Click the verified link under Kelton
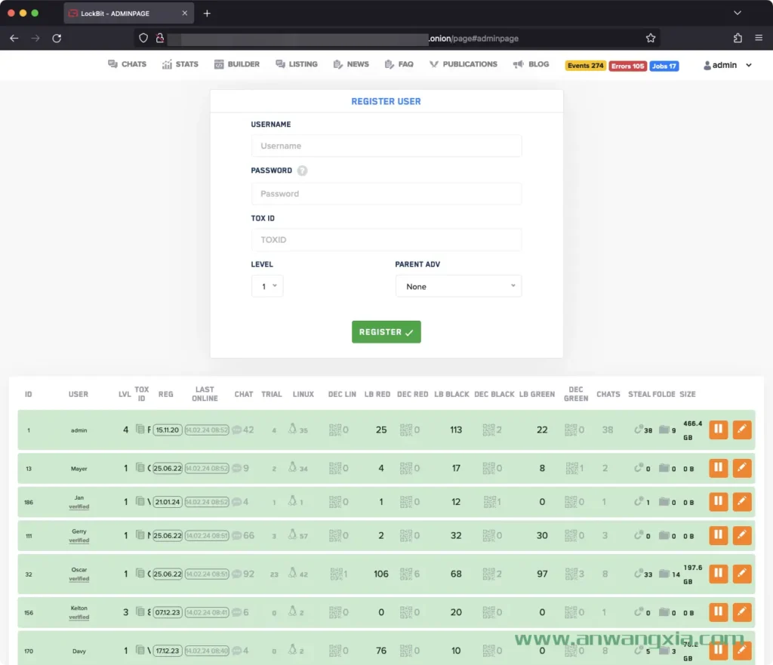773x665 pixels. [79, 617]
